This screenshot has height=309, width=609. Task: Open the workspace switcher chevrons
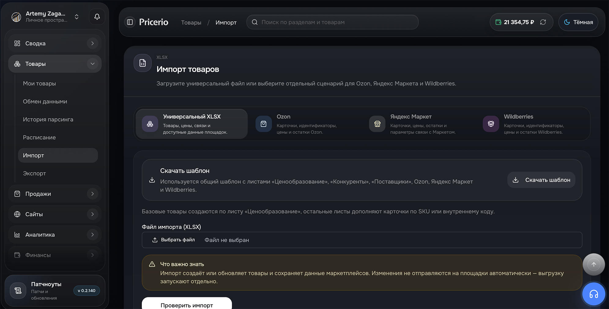coord(76,17)
